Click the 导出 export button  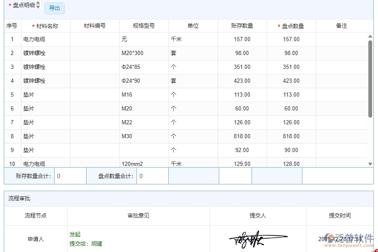click(x=54, y=8)
